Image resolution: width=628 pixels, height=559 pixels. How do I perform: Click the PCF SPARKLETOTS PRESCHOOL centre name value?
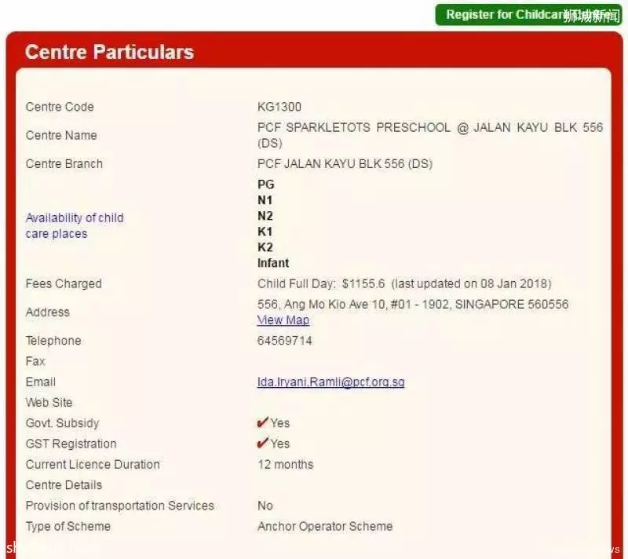pos(430,135)
